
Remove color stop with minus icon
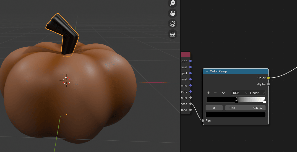pyautogui.click(x=215, y=93)
